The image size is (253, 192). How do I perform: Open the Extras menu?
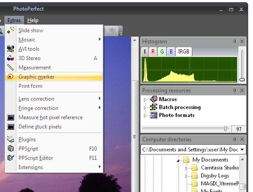(14, 20)
